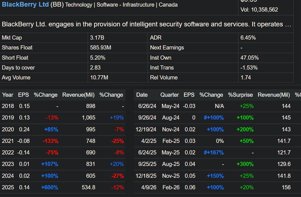301x197 pixels.
Task: Select the +107% EPS change for 2023
Action: click(50, 164)
